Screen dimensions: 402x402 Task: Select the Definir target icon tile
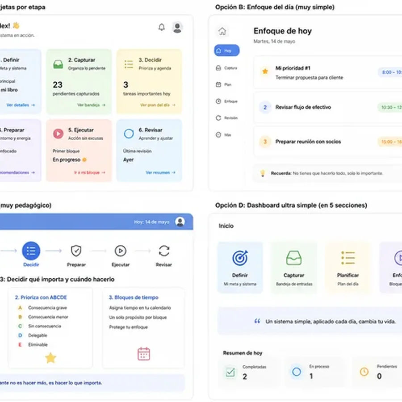[x=240, y=268]
